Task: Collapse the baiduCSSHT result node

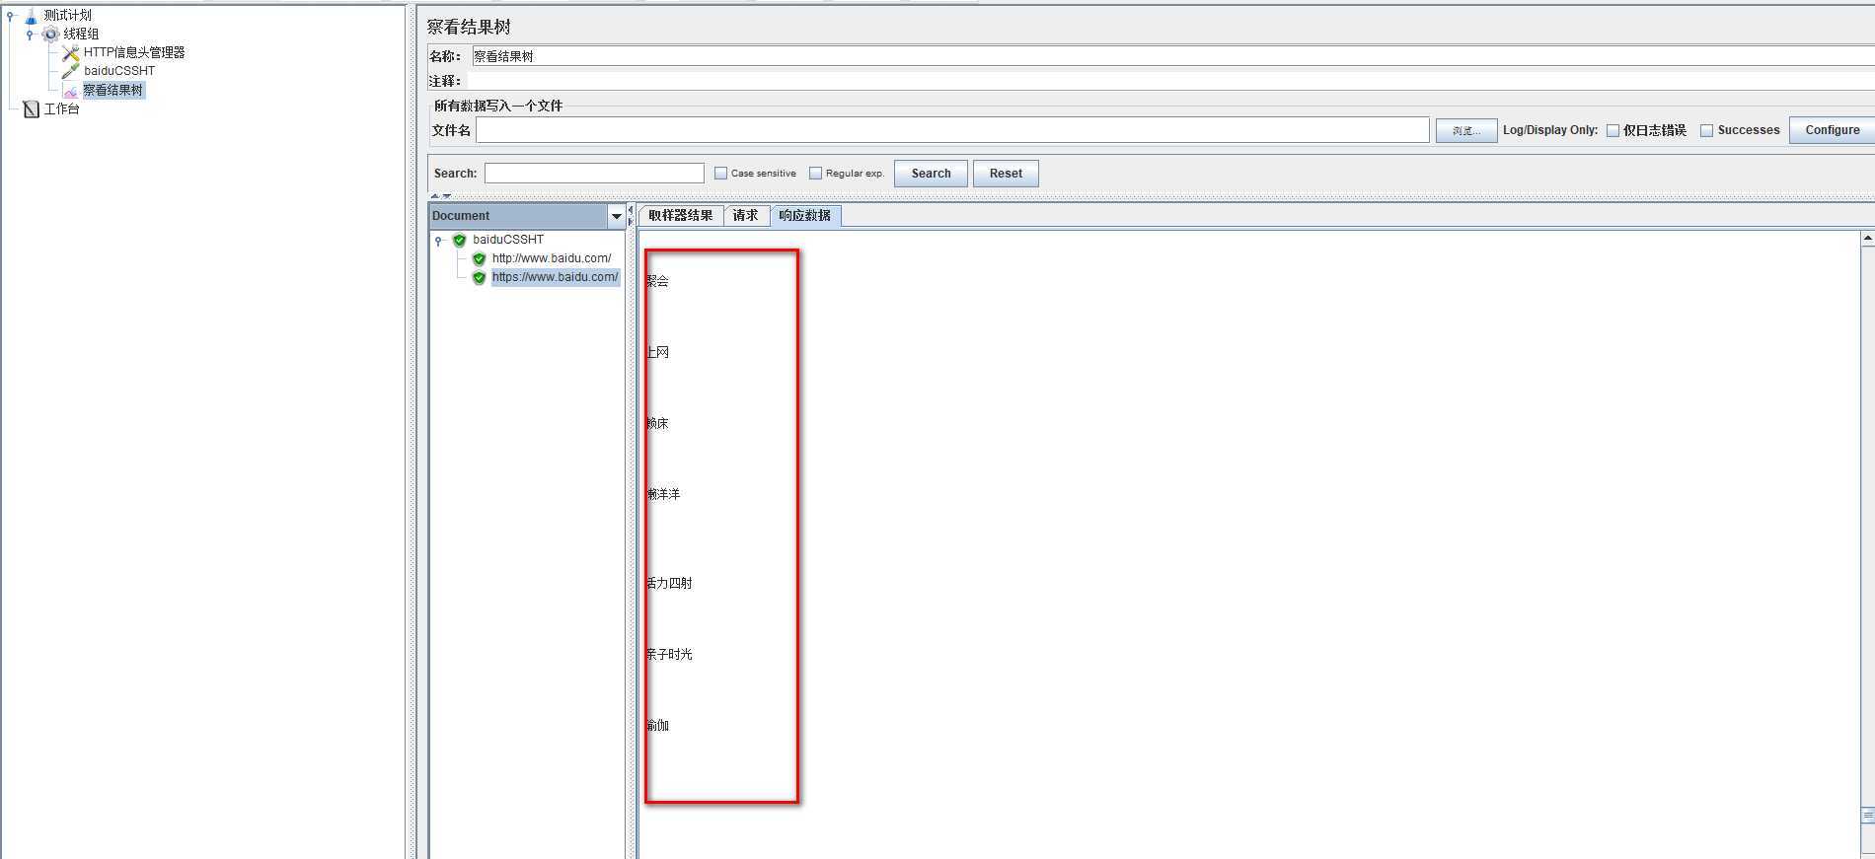Action: coord(438,240)
